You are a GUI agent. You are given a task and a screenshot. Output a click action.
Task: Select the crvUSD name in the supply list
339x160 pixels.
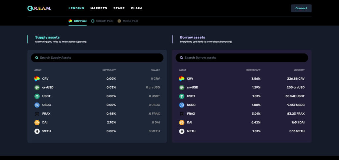pyautogui.click(x=48, y=88)
